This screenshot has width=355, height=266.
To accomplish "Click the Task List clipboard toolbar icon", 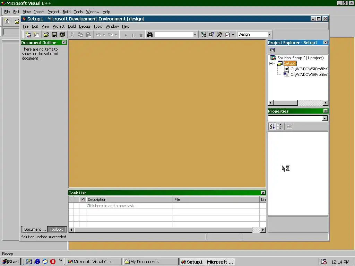I will [227, 35].
